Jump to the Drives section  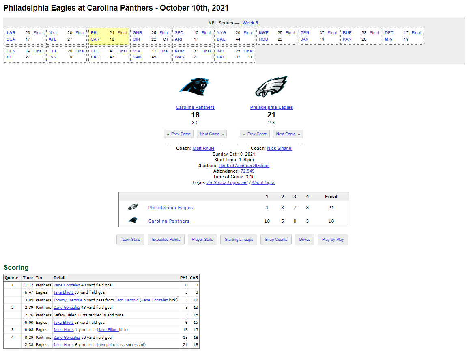pyautogui.click(x=305, y=240)
